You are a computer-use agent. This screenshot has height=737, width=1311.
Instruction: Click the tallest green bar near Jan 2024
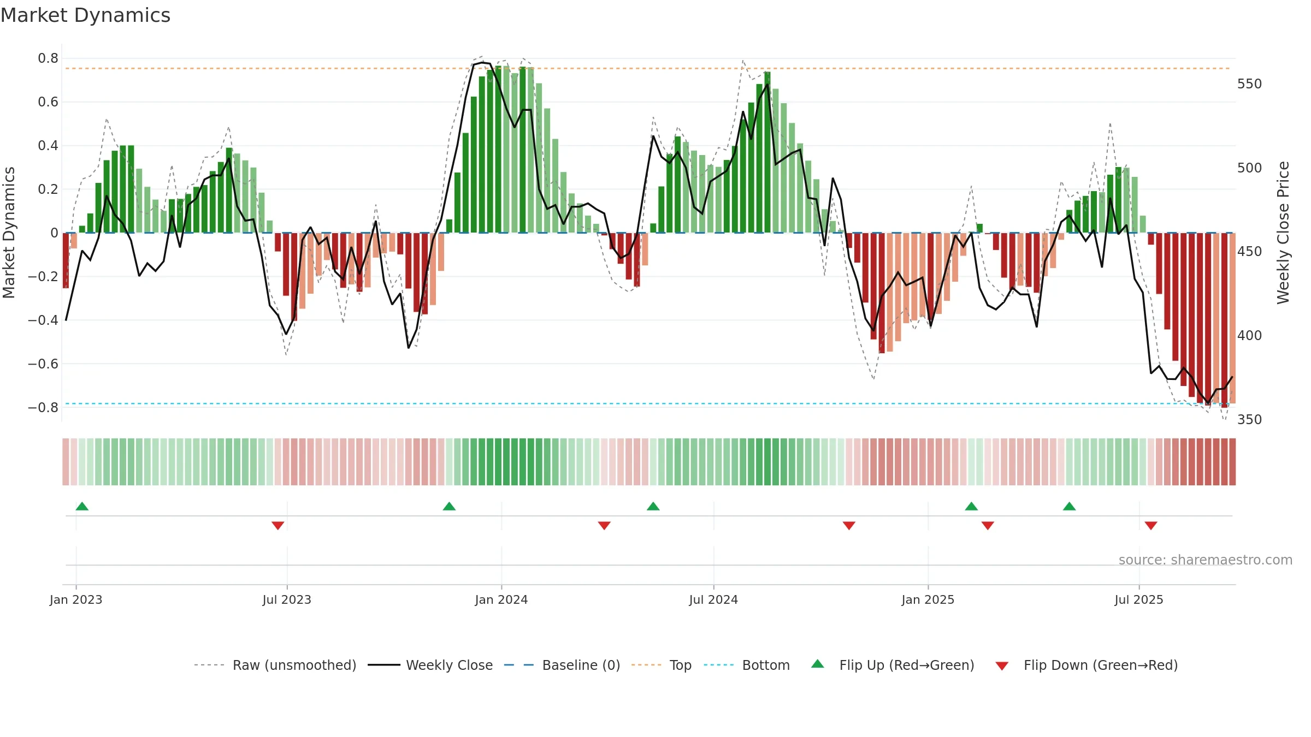coord(498,149)
